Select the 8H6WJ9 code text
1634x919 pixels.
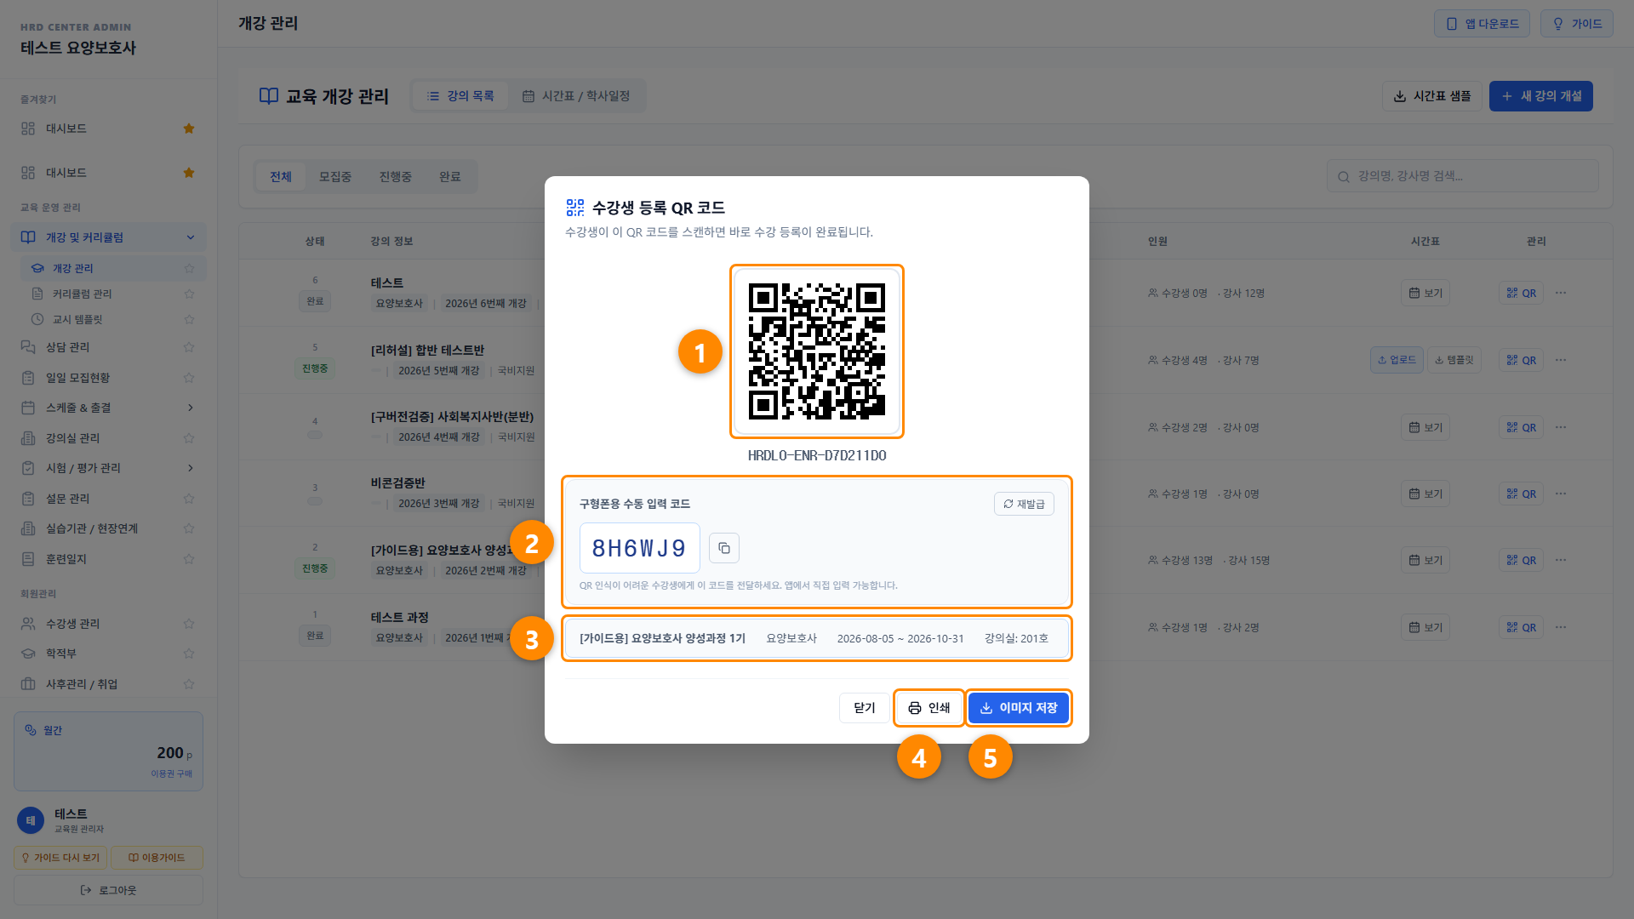click(639, 548)
